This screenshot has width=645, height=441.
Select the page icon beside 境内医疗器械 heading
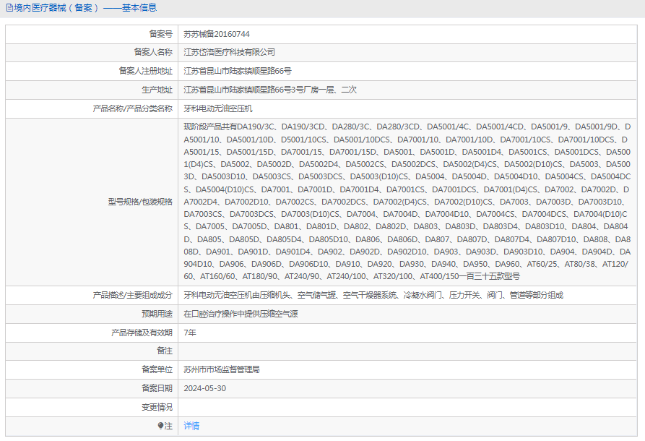point(9,8)
